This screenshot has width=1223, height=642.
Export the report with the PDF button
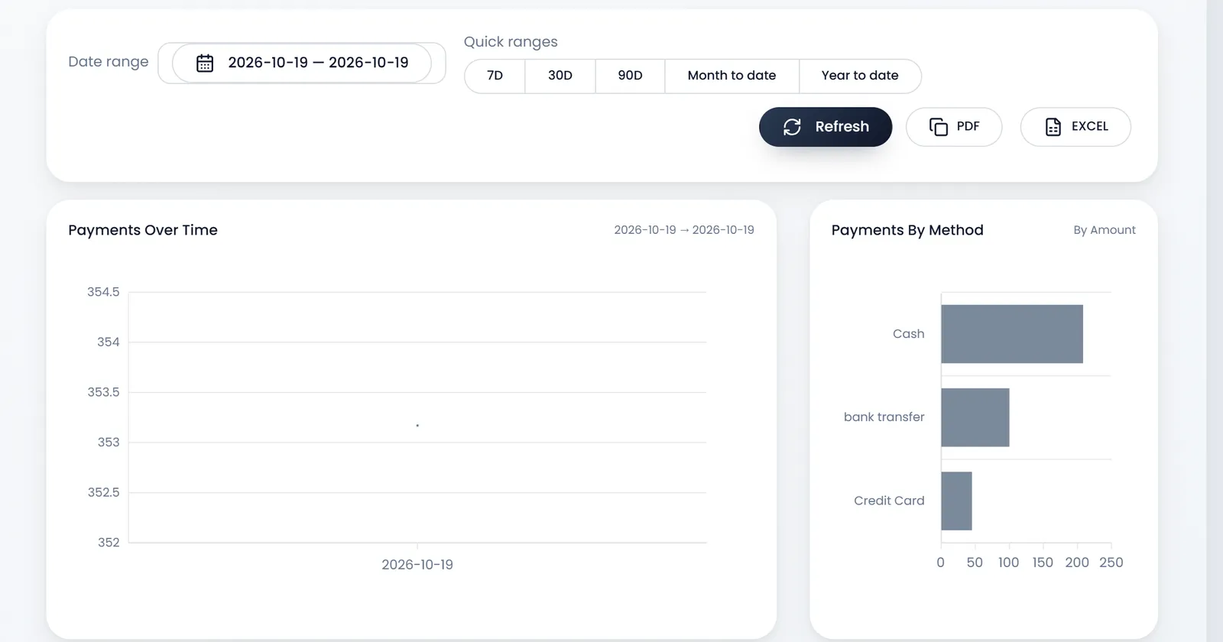[x=954, y=127]
